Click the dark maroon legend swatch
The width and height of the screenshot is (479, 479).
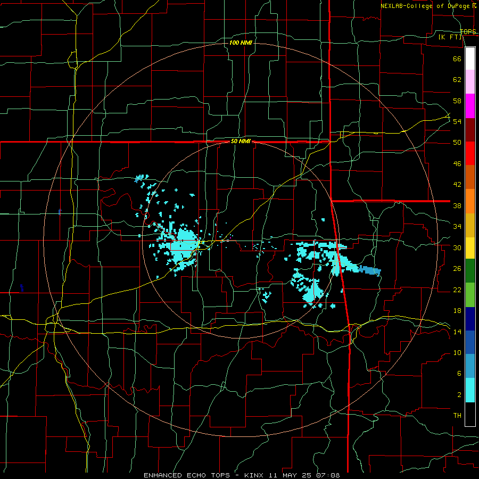coord(470,130)
